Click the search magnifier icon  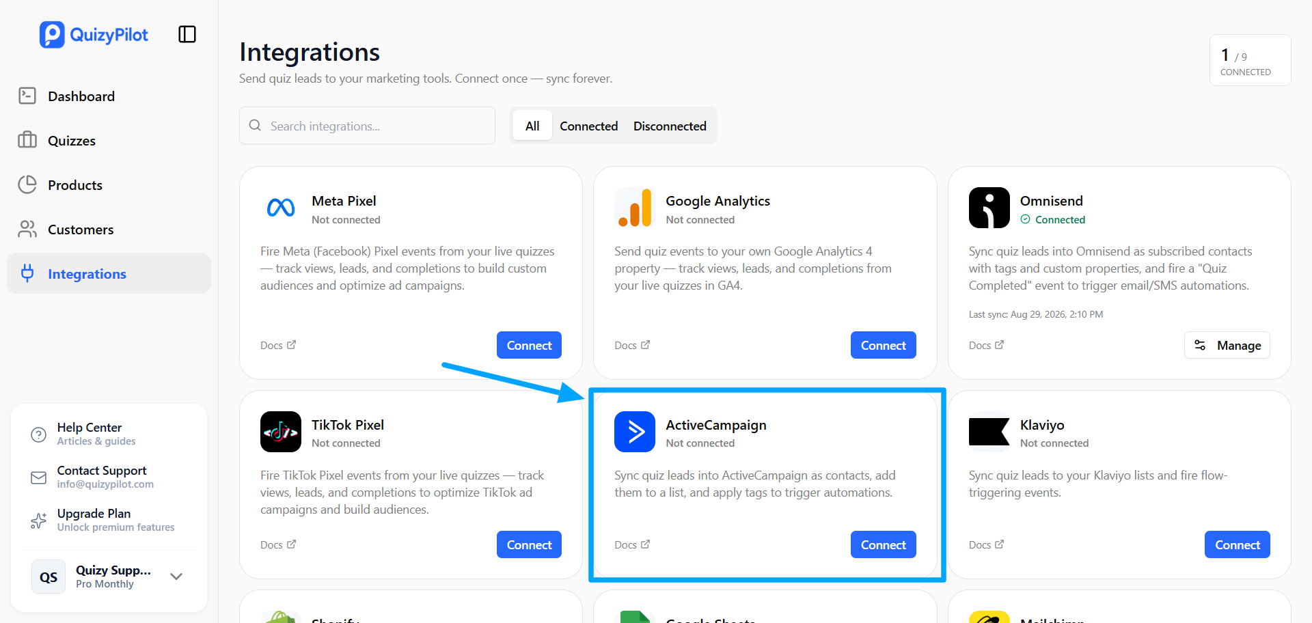255,126
